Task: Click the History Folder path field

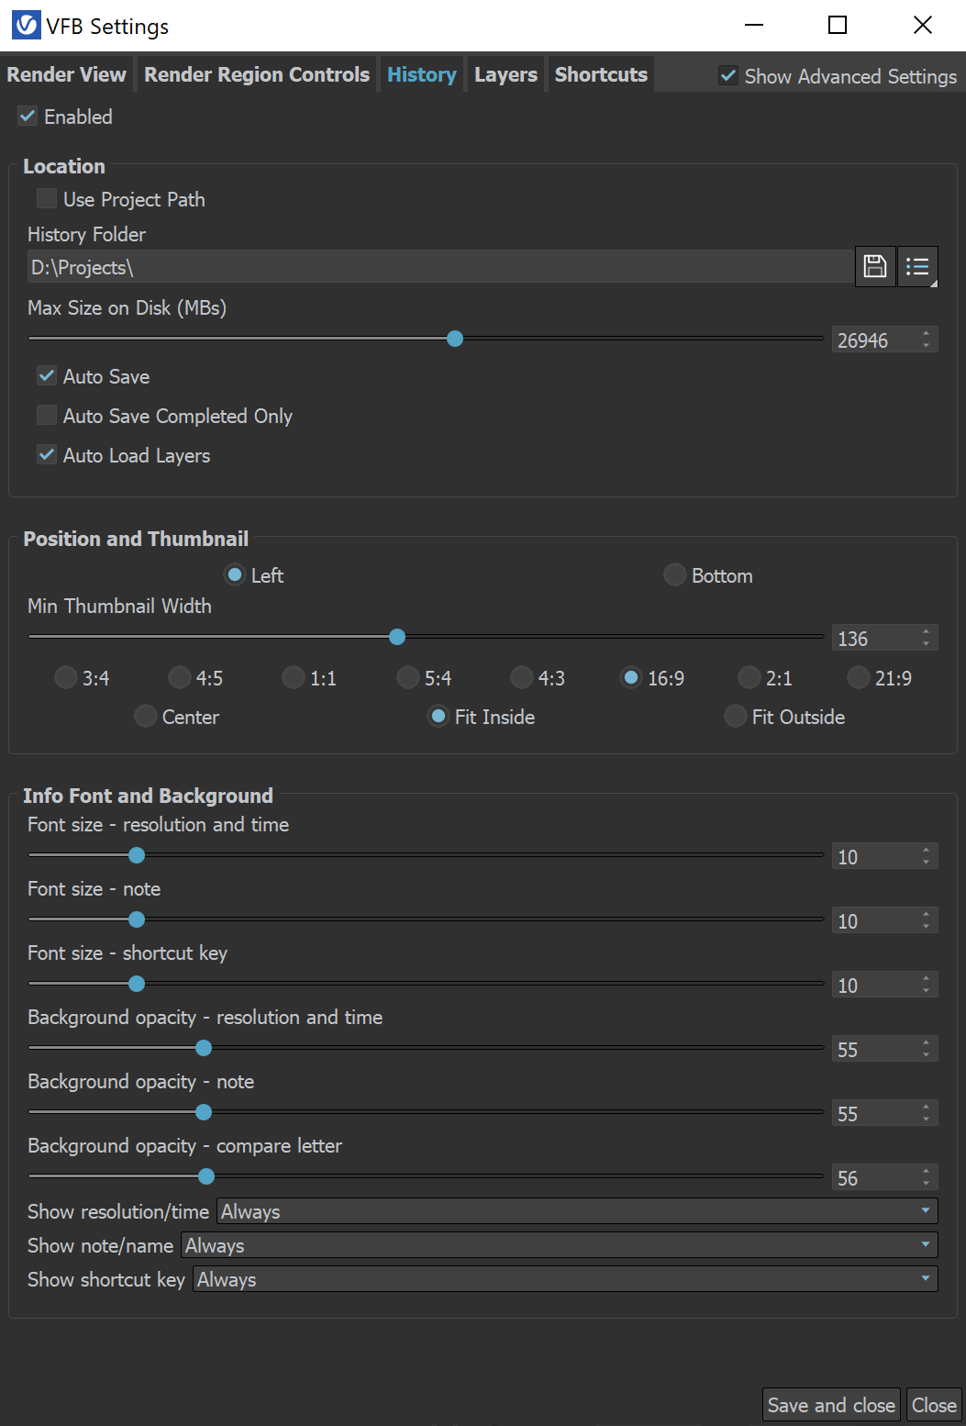Action: tap(440, 267)
